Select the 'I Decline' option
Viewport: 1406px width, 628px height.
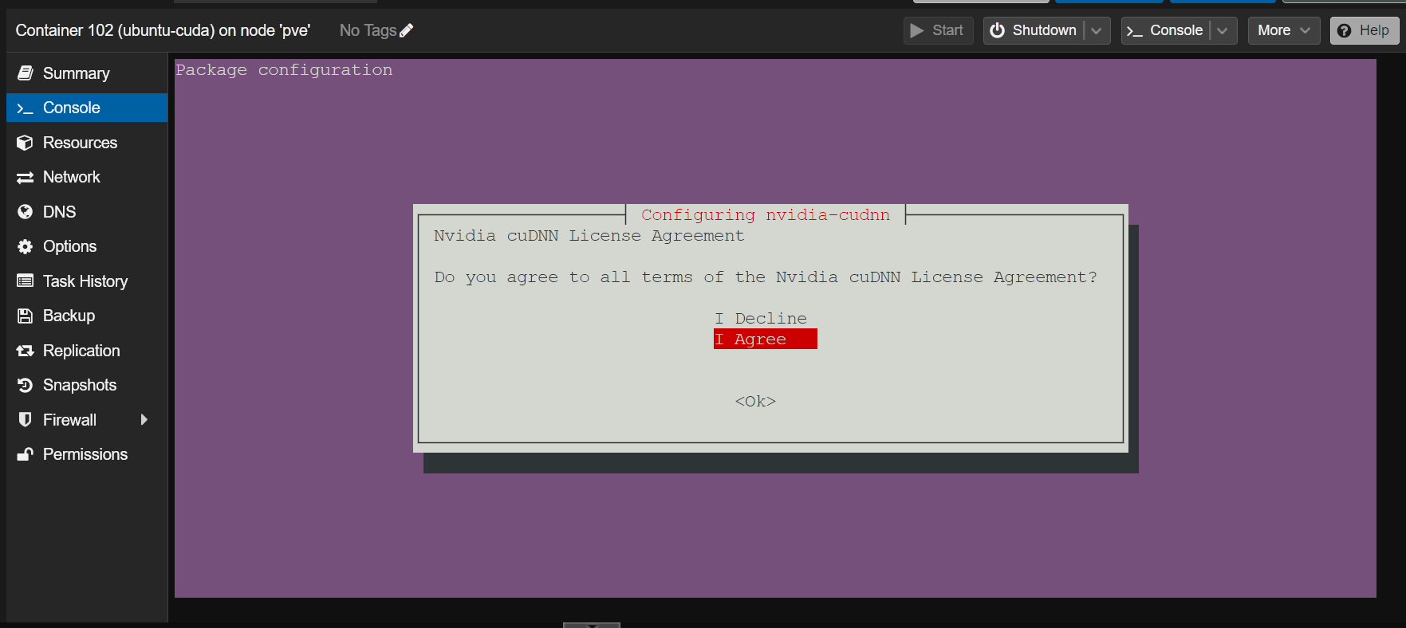click(761, 319)
